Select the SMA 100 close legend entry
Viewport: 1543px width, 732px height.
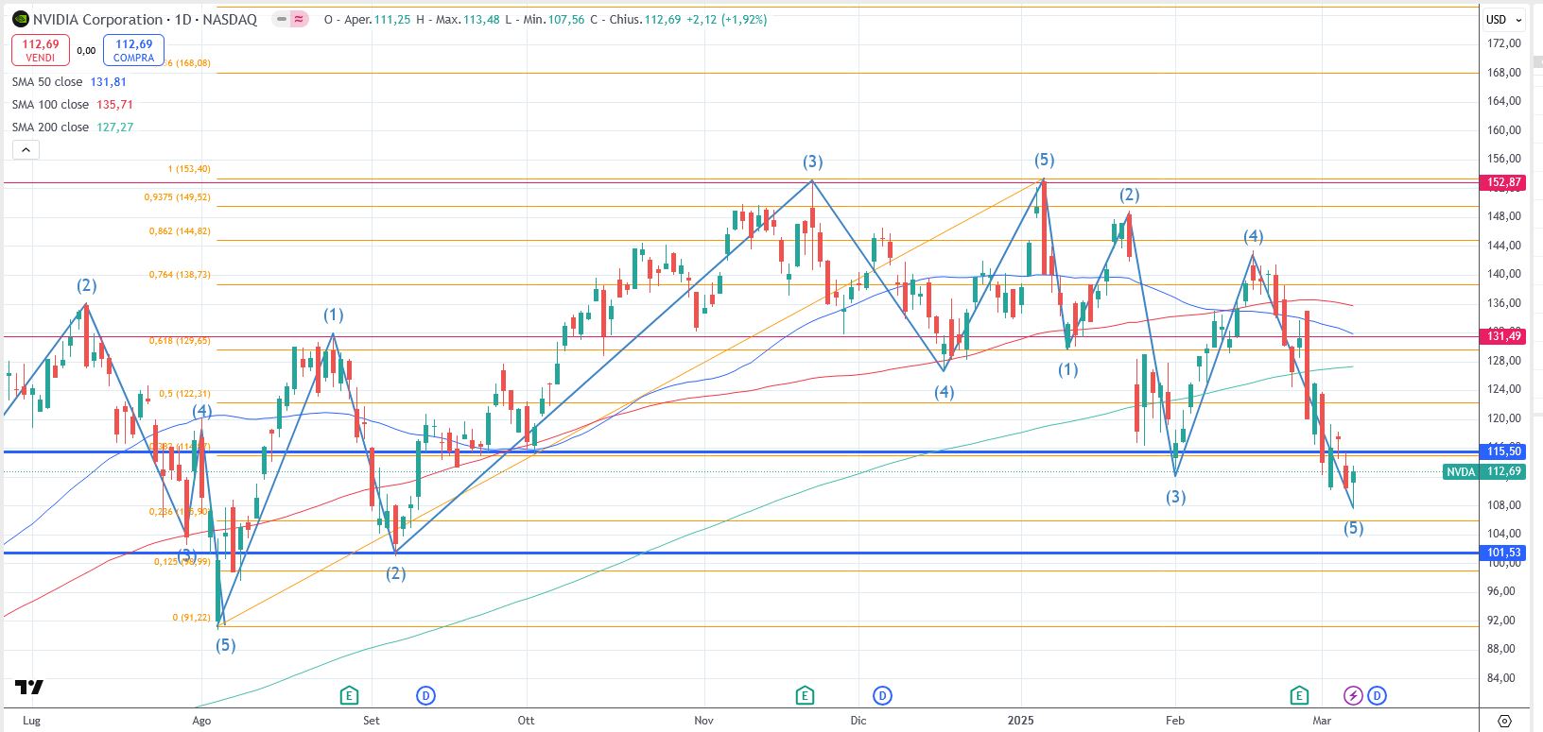73,105
